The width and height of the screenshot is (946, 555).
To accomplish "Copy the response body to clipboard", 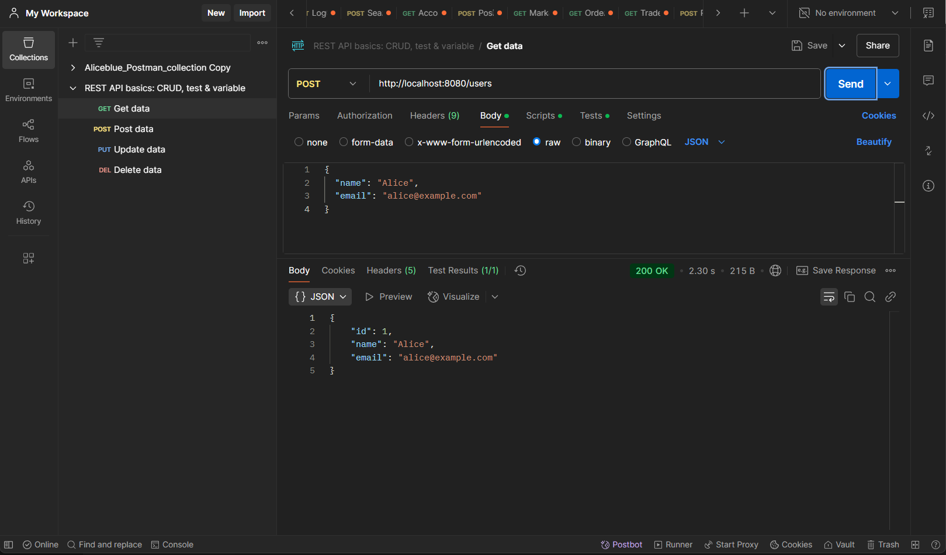I will pyautogui.click(x=850, y=297).
